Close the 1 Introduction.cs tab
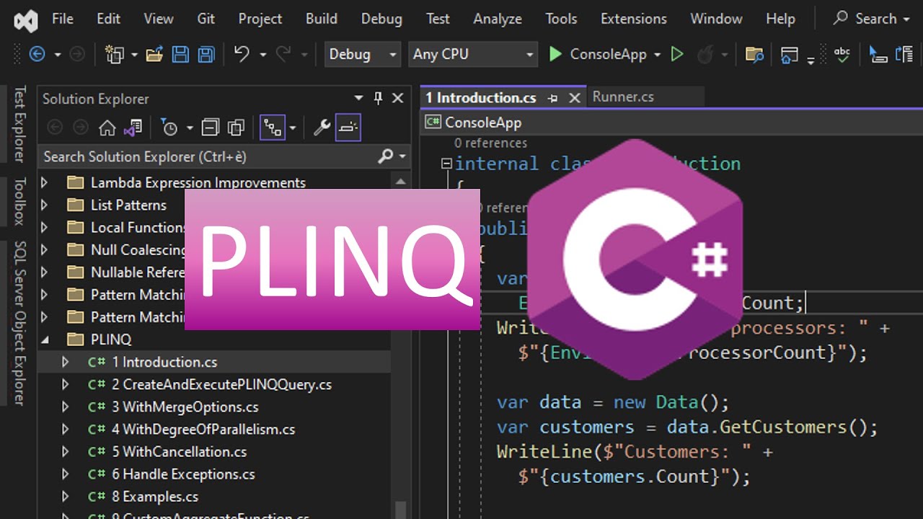 tap(575, 98)
